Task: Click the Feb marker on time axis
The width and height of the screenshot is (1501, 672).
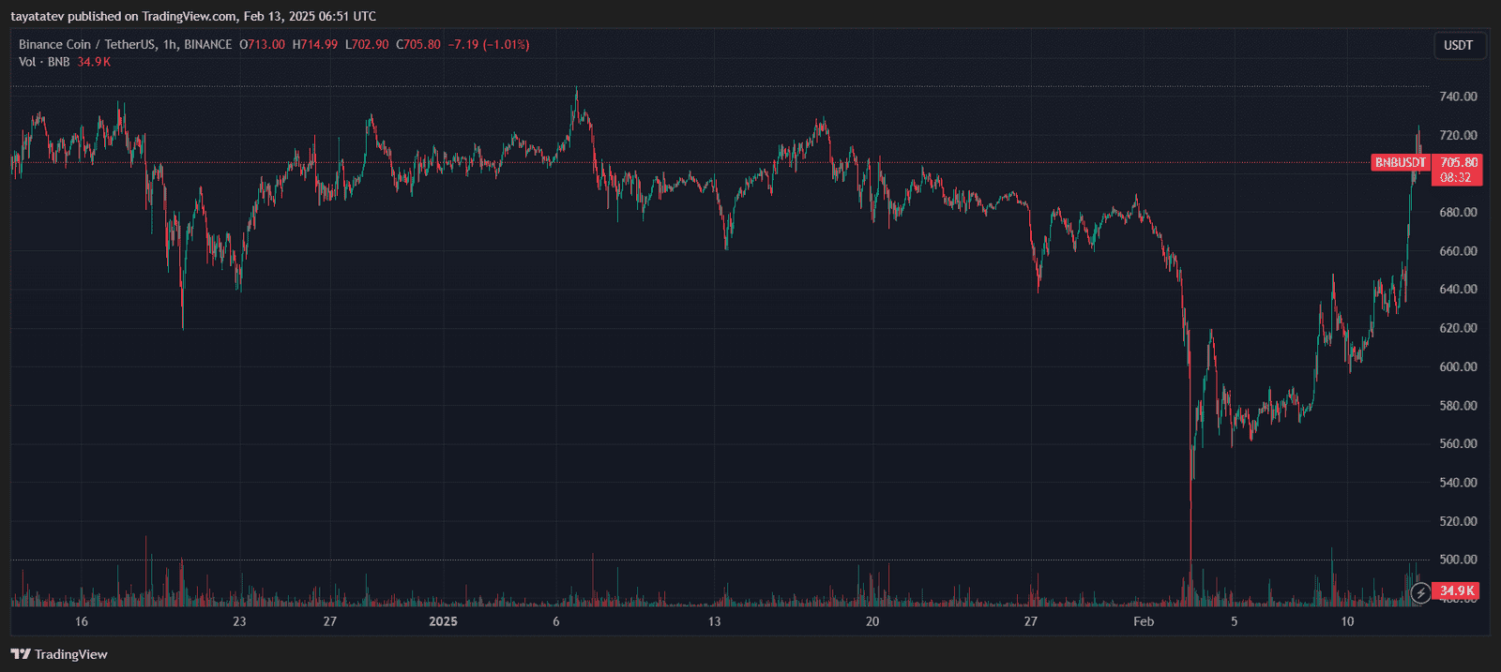Action: click(x=1143, y=621)
